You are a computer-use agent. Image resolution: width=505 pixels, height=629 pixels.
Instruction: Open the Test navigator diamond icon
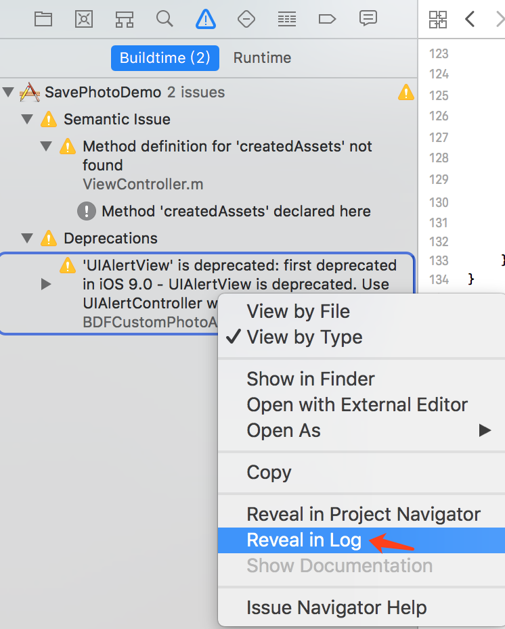[x=246, y=19]
